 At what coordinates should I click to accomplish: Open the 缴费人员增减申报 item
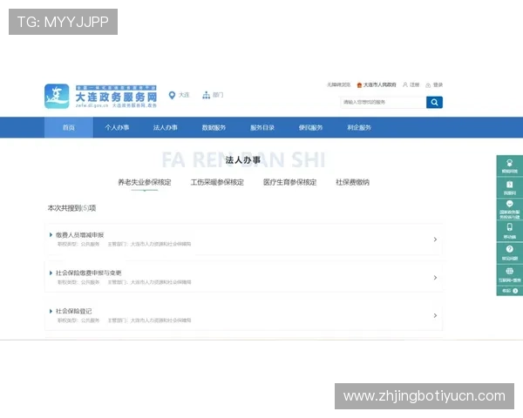[x=79, y=235]
